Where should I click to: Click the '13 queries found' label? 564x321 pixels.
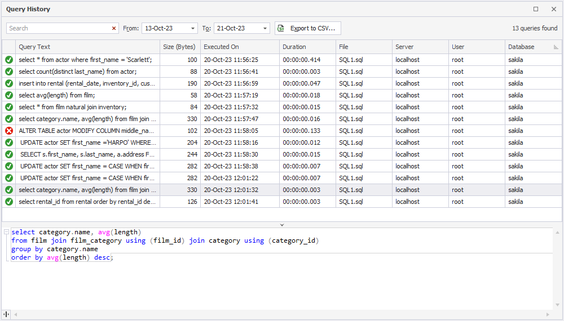(x=535, y=28)
